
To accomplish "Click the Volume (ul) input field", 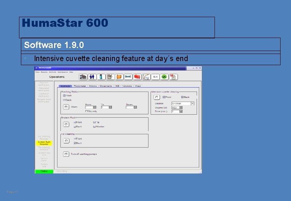I will 176,108.
